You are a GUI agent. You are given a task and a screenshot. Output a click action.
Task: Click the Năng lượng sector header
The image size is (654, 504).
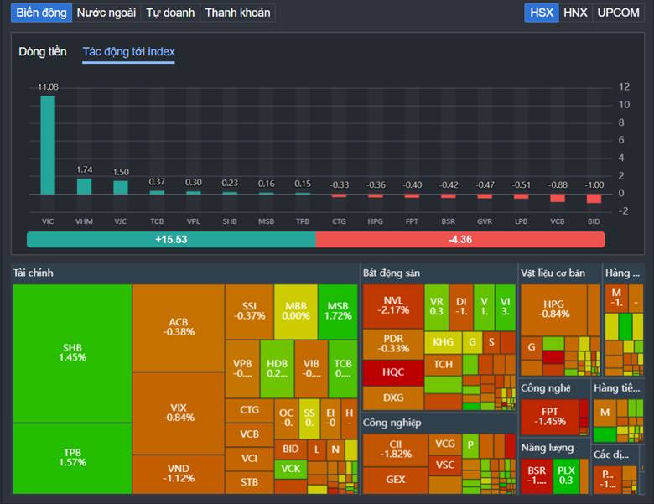[x=548, y=448]
